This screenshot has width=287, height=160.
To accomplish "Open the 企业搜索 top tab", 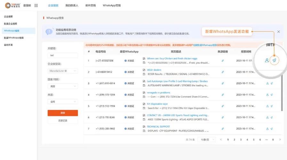I will coord(53,5).
